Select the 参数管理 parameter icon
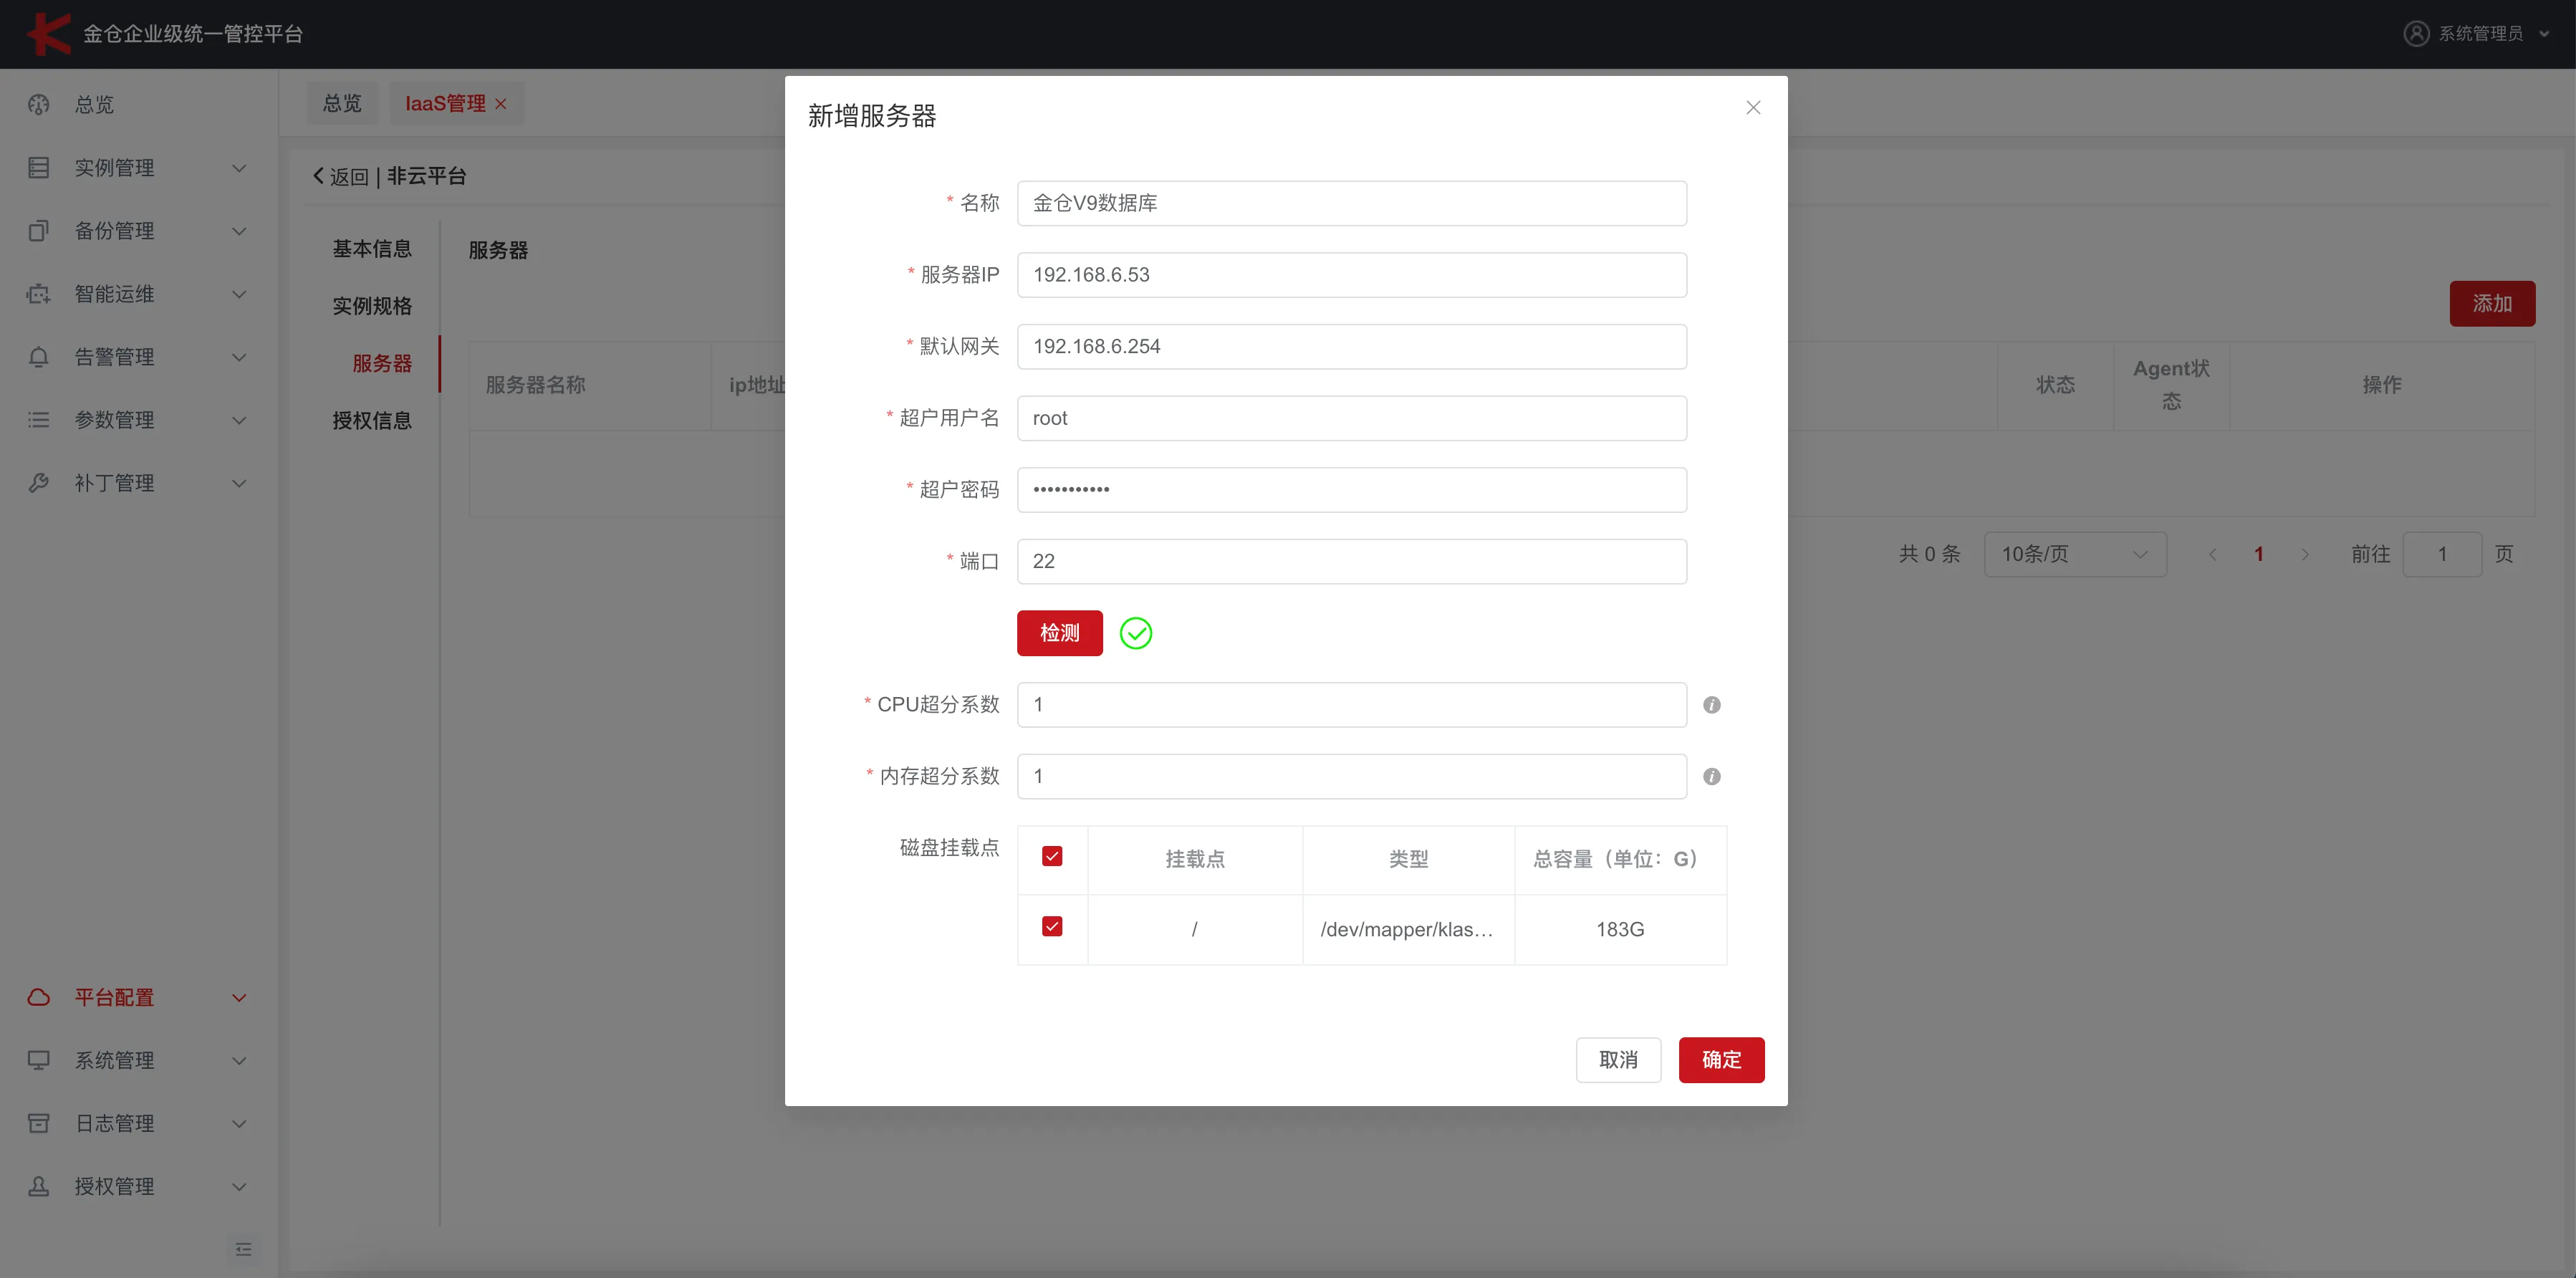The image size is (2576, 1278). pos(38,419)
